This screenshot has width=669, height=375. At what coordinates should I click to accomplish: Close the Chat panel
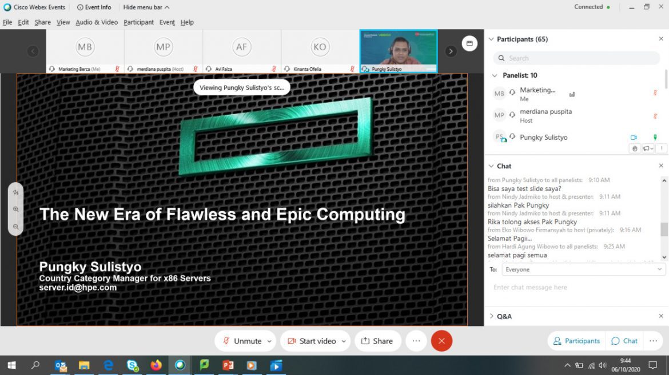tap(661, 166)
